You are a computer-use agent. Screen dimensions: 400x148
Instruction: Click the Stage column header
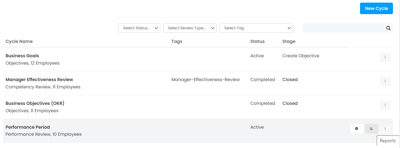289,41
